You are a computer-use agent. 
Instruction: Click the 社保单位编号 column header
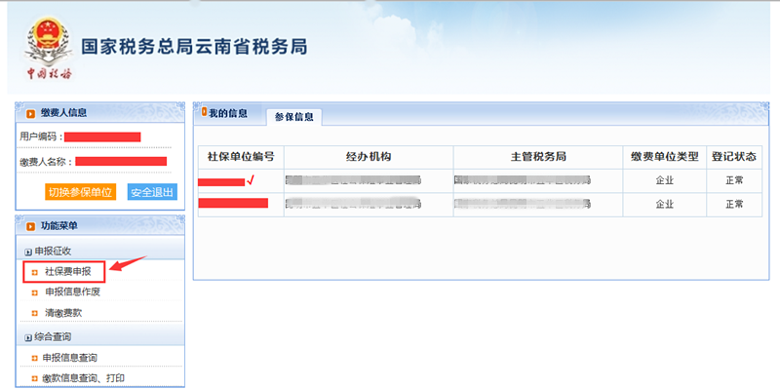[241, 157]
